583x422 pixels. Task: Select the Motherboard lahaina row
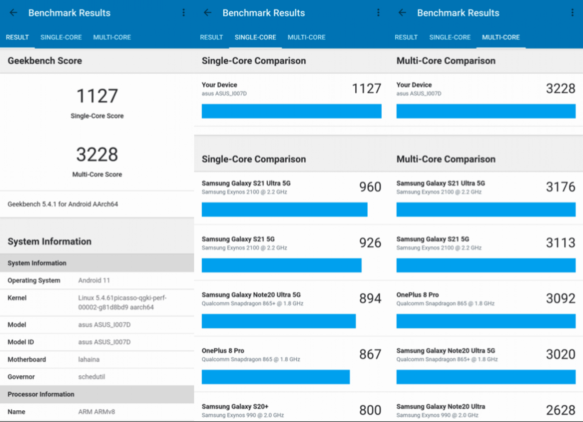(97, 360)
